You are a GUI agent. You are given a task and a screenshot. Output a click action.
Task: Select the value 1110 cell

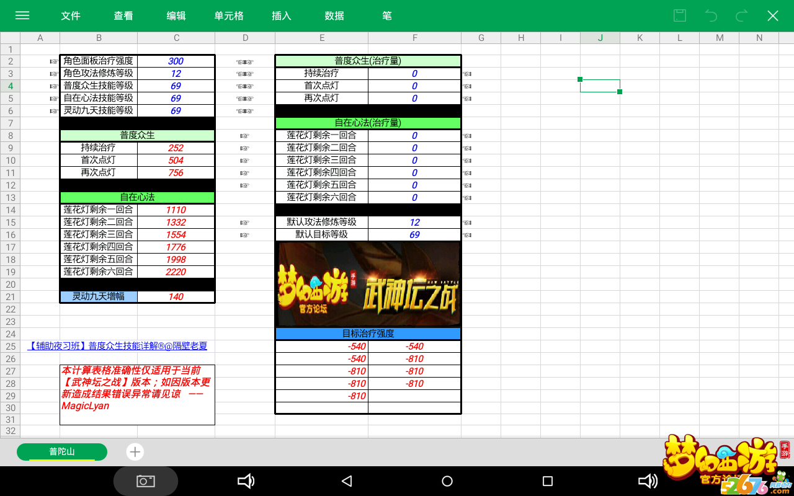(x=176, y=210)
